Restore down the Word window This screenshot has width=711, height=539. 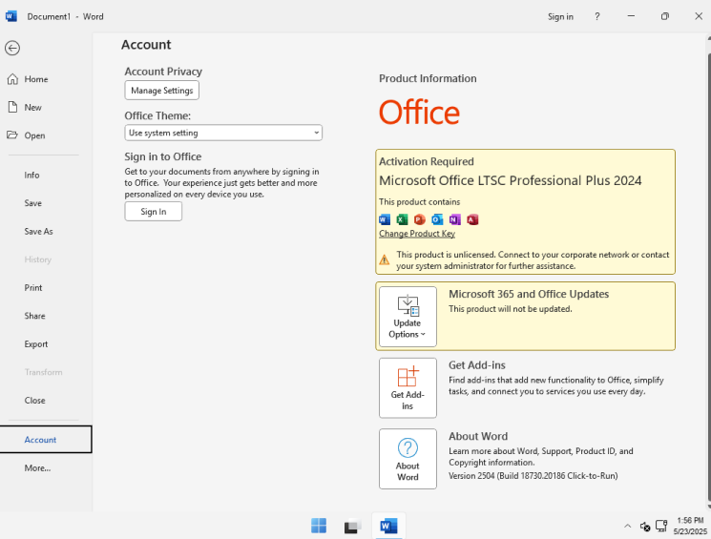tap(665, 16)
